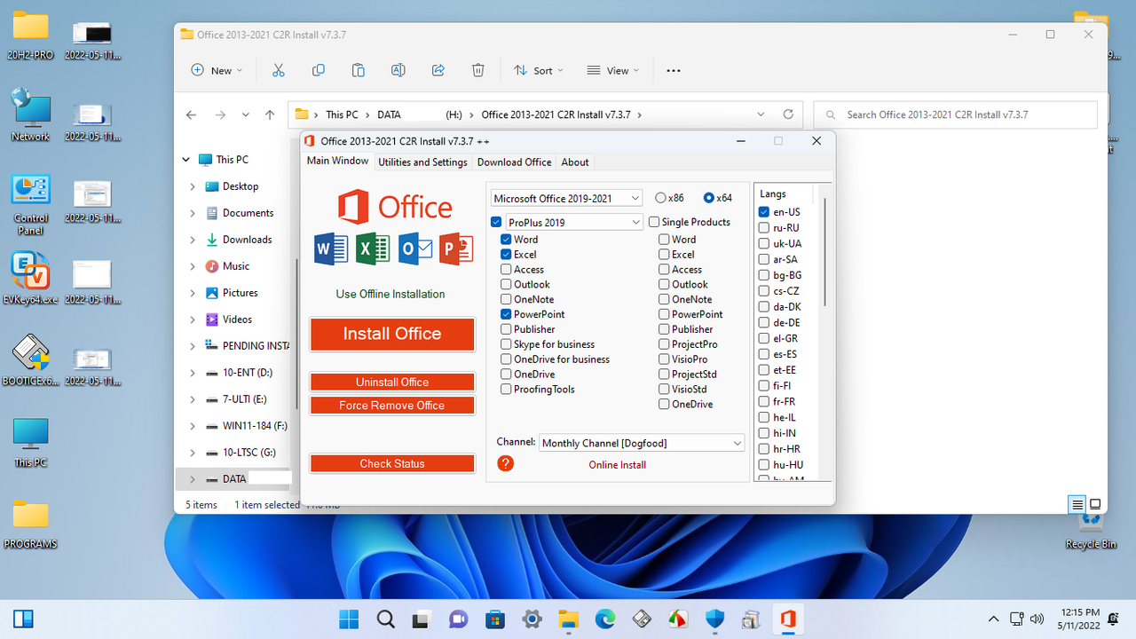This screenshot has height=639, width=1136.
Task: Open the Microsoft Office 2019-2021 version dropdown
Action: (566, 198)
